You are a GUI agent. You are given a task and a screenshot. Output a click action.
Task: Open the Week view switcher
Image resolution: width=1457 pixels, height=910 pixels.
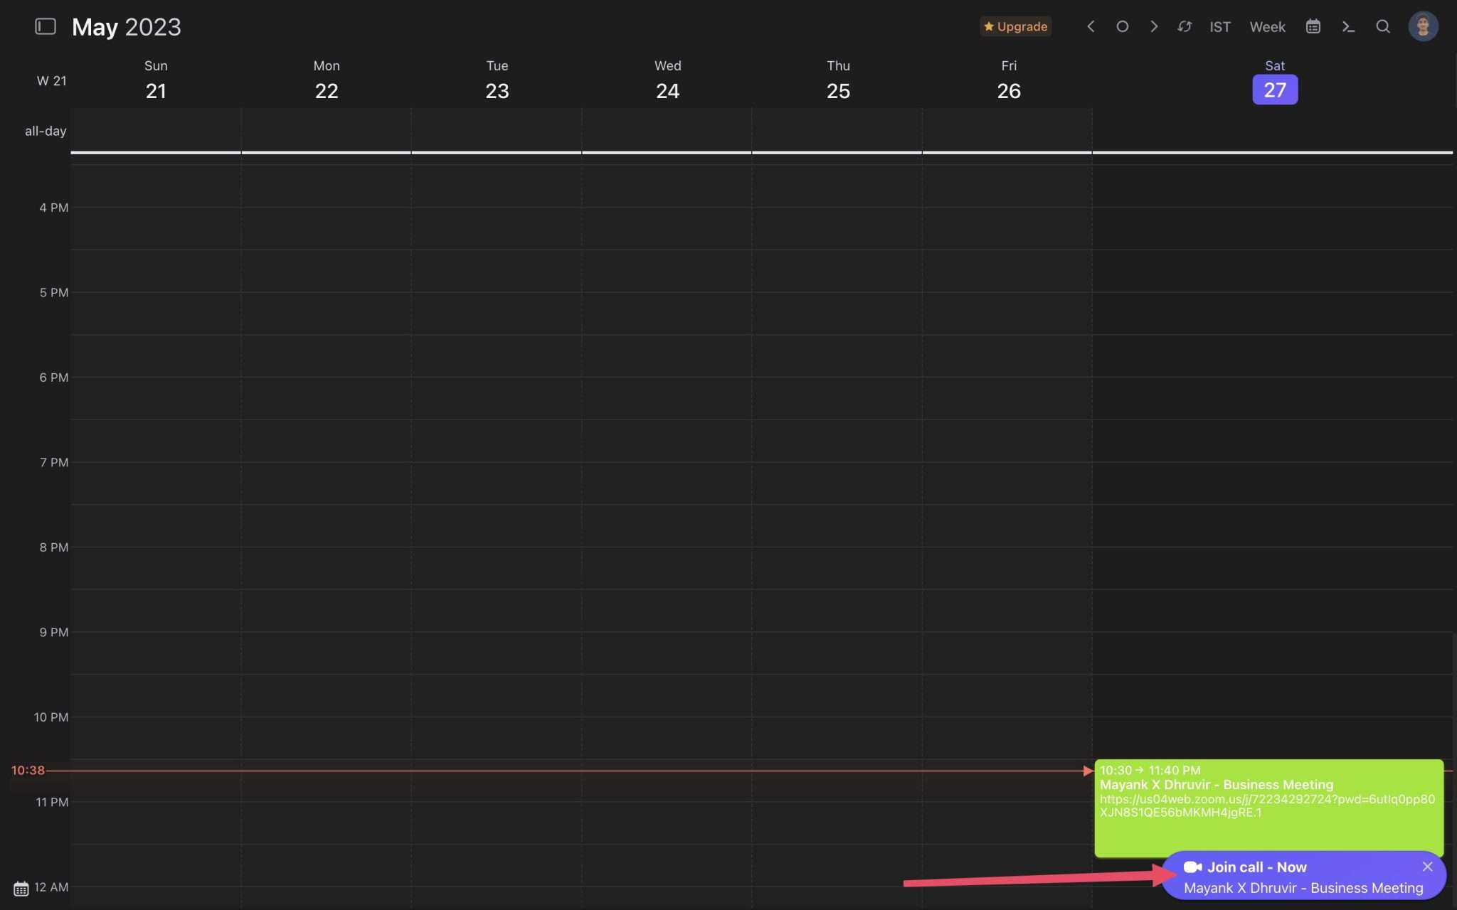pyautogui.click(x=1266, y=26)
